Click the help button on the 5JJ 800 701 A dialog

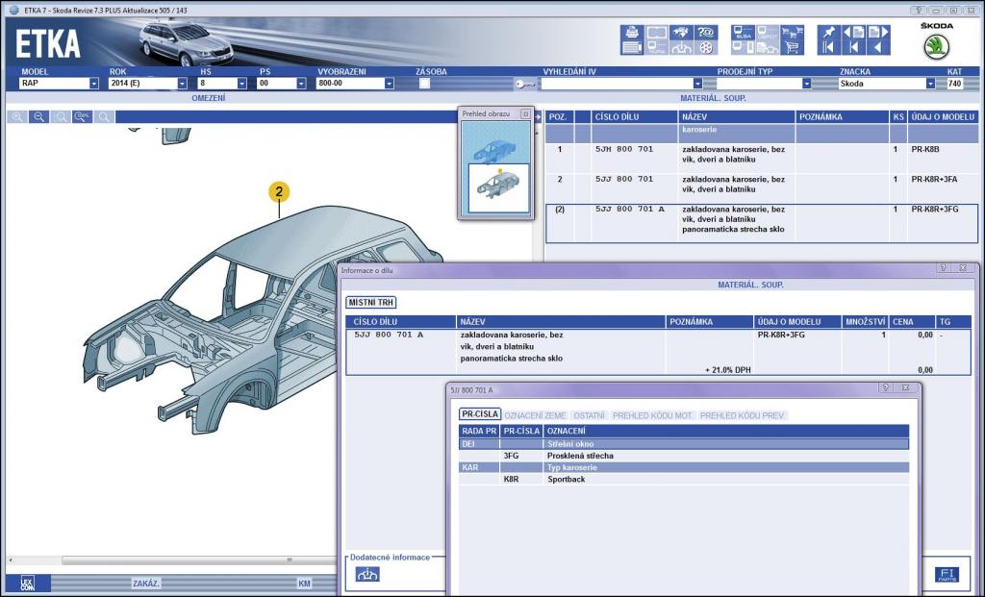pos(886,388)
